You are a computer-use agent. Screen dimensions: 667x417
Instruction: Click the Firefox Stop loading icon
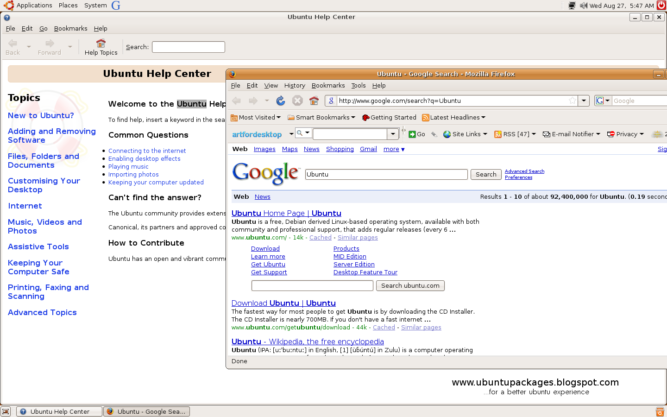pos(297,101)
